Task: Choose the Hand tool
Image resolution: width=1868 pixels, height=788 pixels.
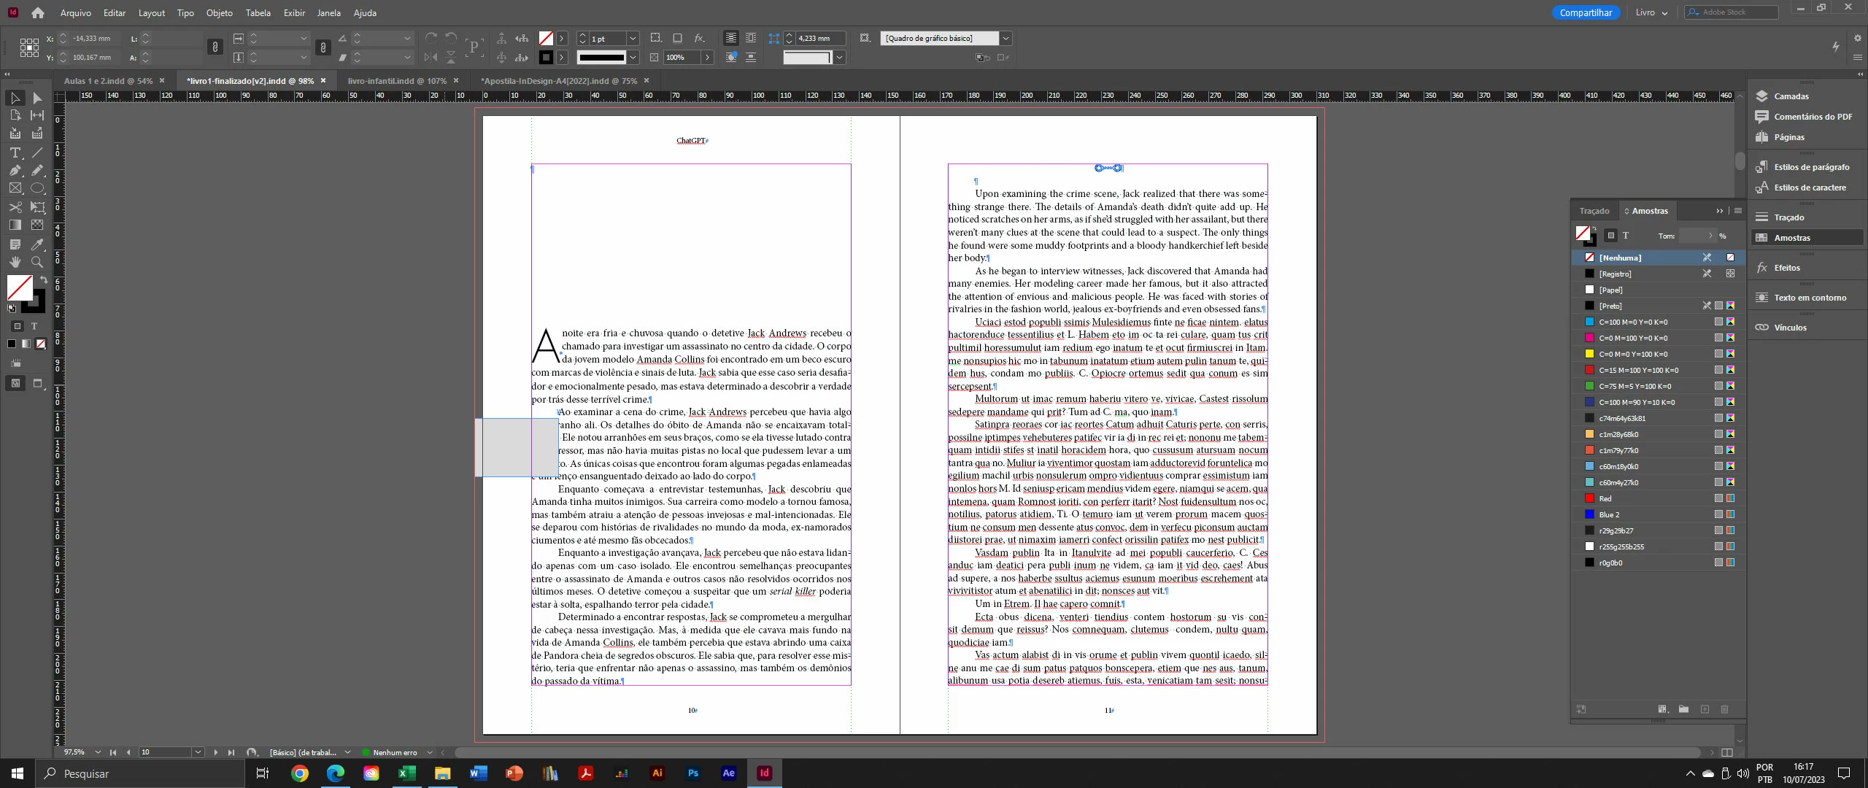Action: coord(15,262)
